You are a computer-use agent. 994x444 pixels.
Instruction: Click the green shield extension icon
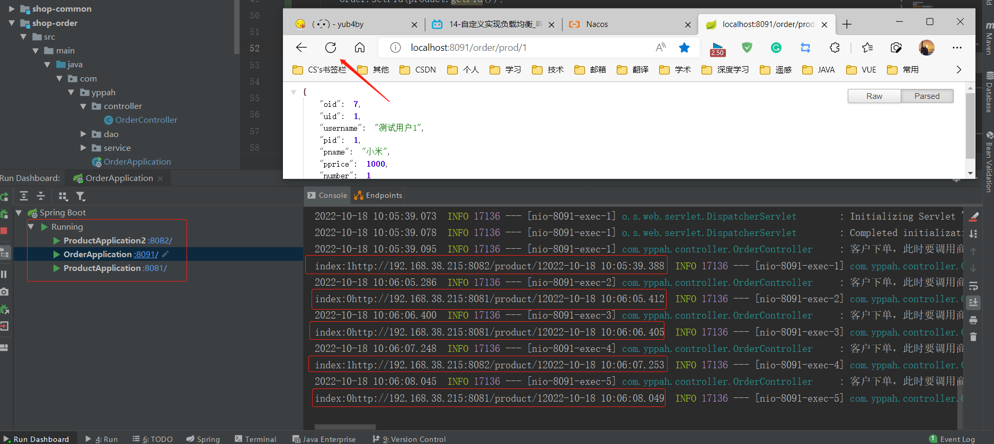(x=747, y=48)
